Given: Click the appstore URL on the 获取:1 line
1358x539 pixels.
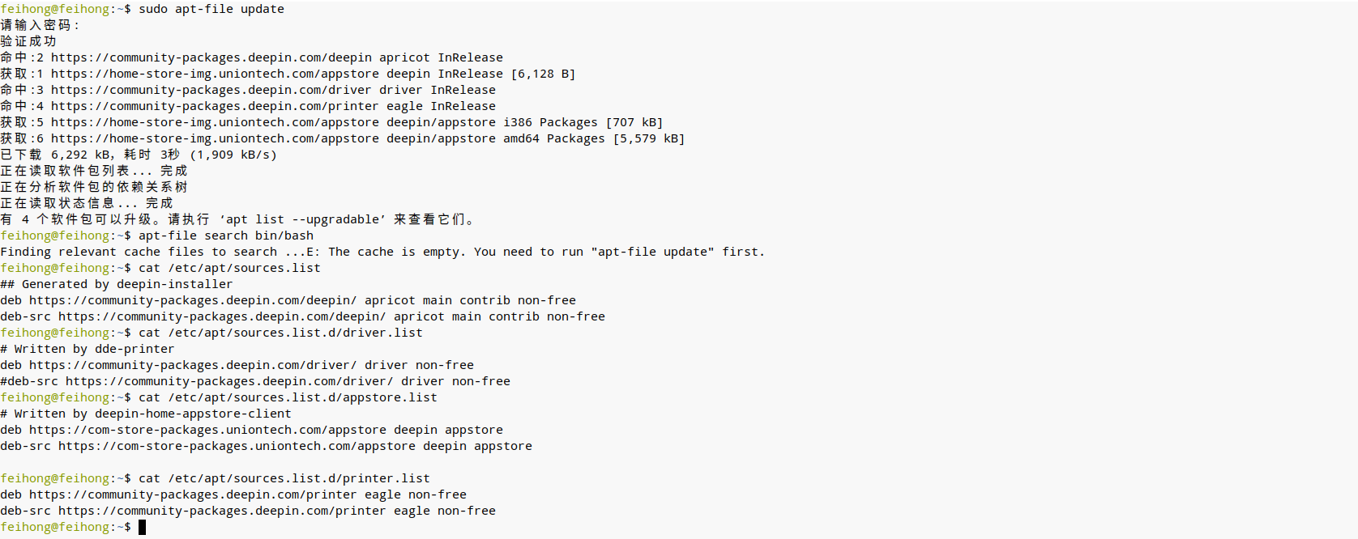Looking at the screenshot, I should click(x=215, y=74).
